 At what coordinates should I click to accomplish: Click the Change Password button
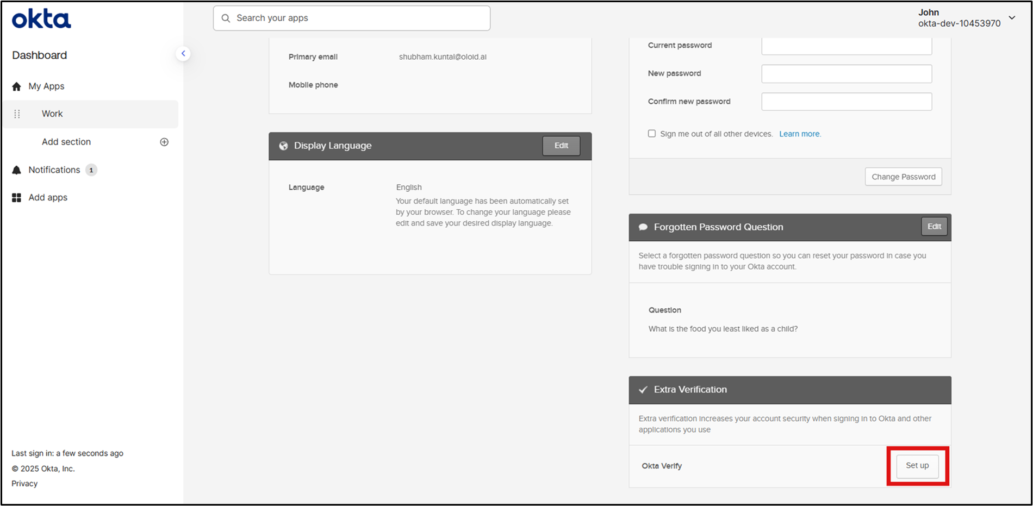point(903,177)
